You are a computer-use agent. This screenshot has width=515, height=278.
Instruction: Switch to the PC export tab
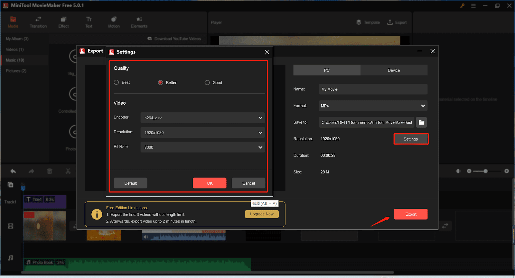[327, 70]
